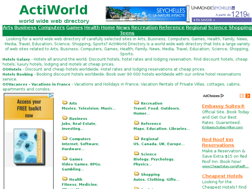
Task: Select Regional in the green navigation bar
Action: point(196,27)
